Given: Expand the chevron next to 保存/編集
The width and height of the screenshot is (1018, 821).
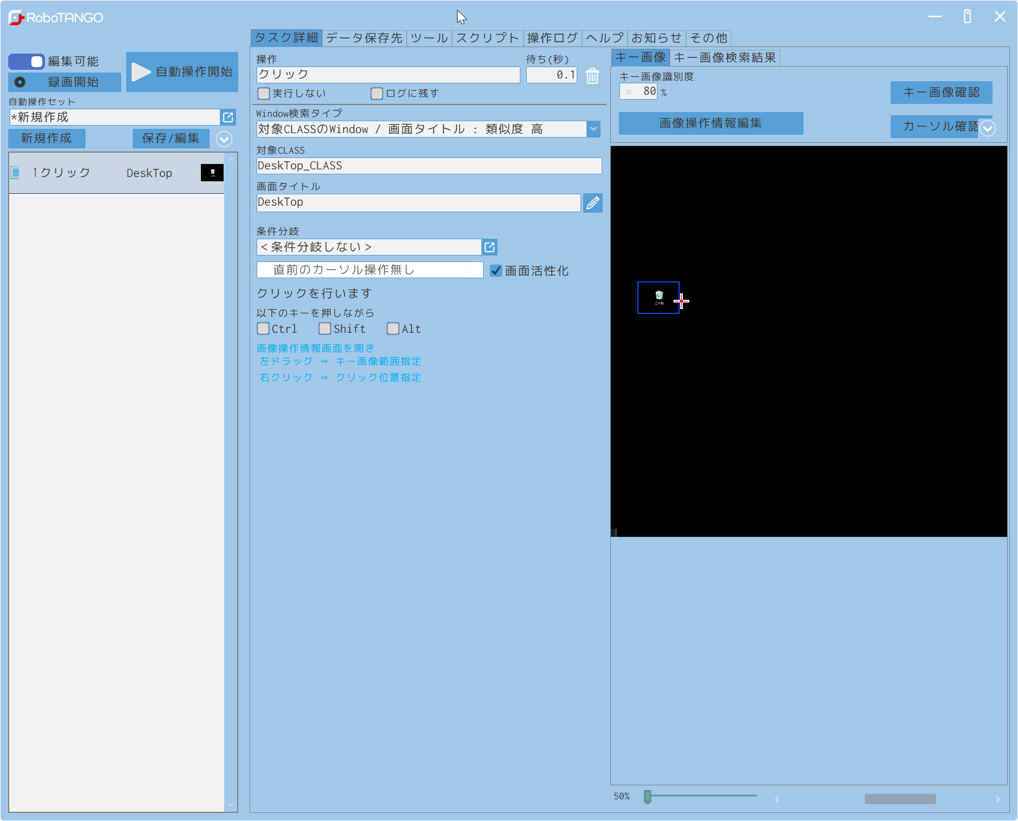Looking at the screenshot, I should click(224, 139).
